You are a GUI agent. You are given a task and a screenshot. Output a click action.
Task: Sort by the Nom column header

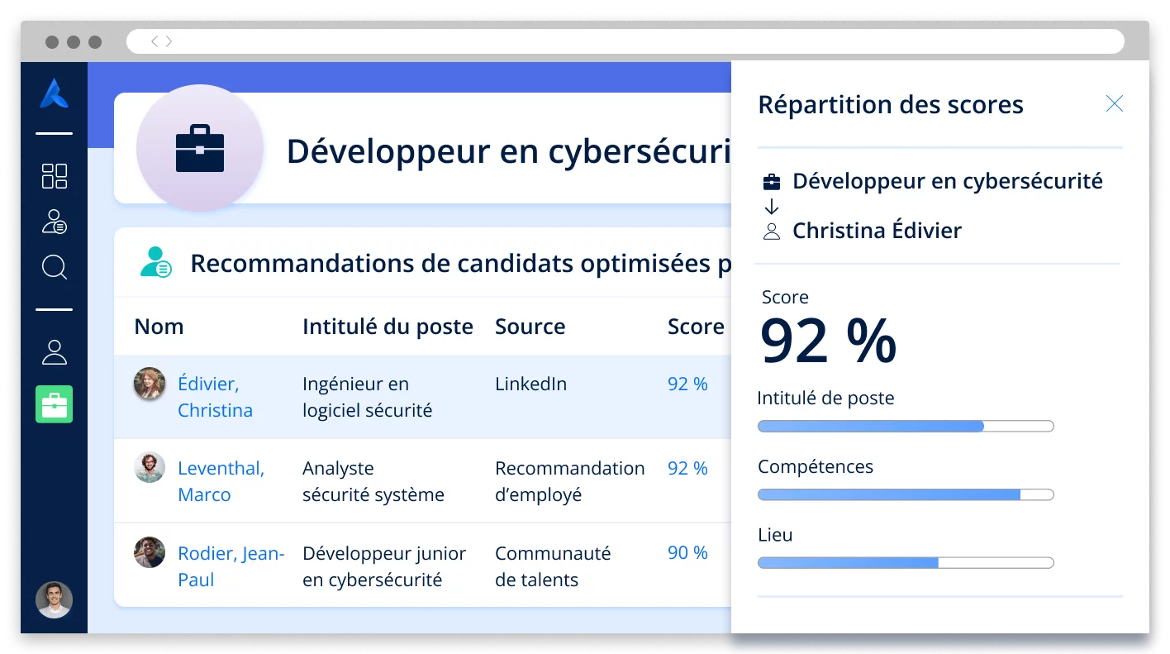click(x=159, y=327)
